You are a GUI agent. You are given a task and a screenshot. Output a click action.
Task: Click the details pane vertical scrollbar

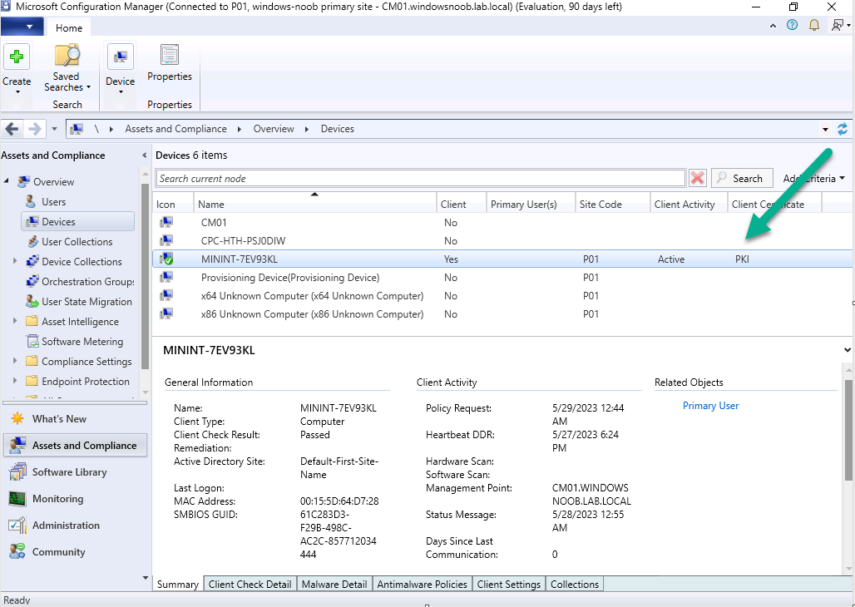tap(848, 431)
